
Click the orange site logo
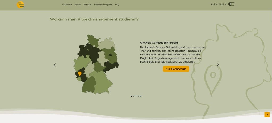(x=20, y=5)
